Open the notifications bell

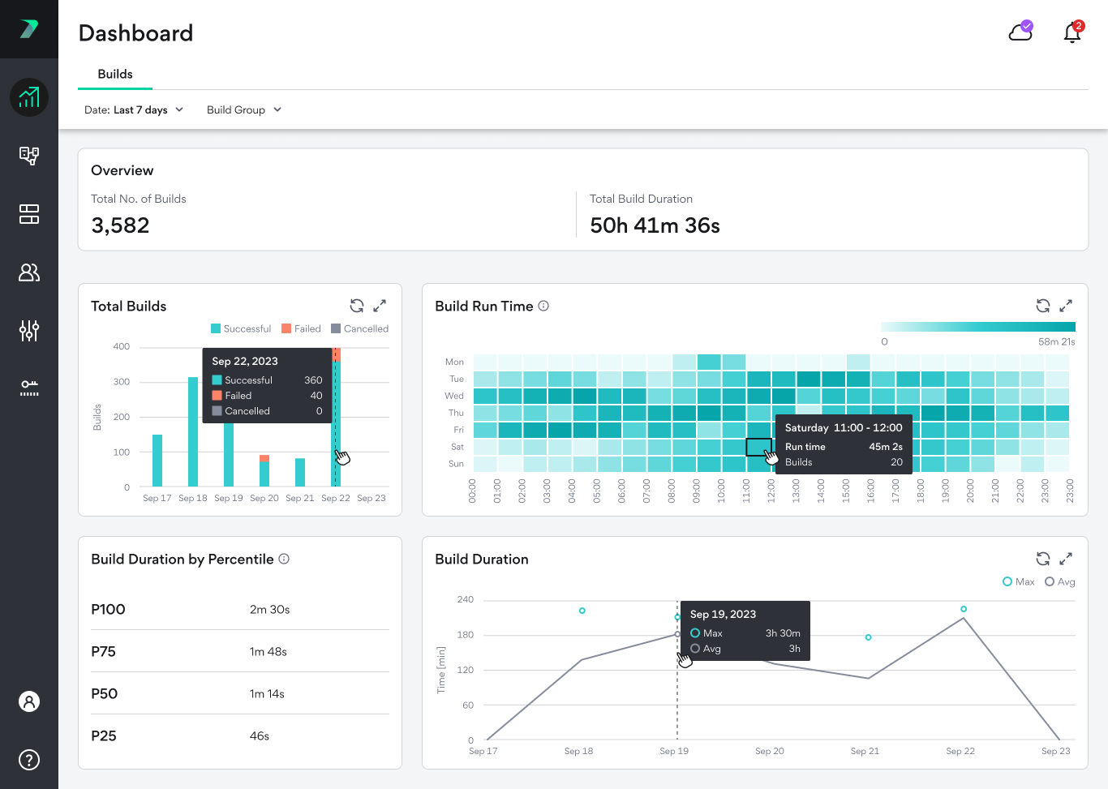[x=1072, y=32]
